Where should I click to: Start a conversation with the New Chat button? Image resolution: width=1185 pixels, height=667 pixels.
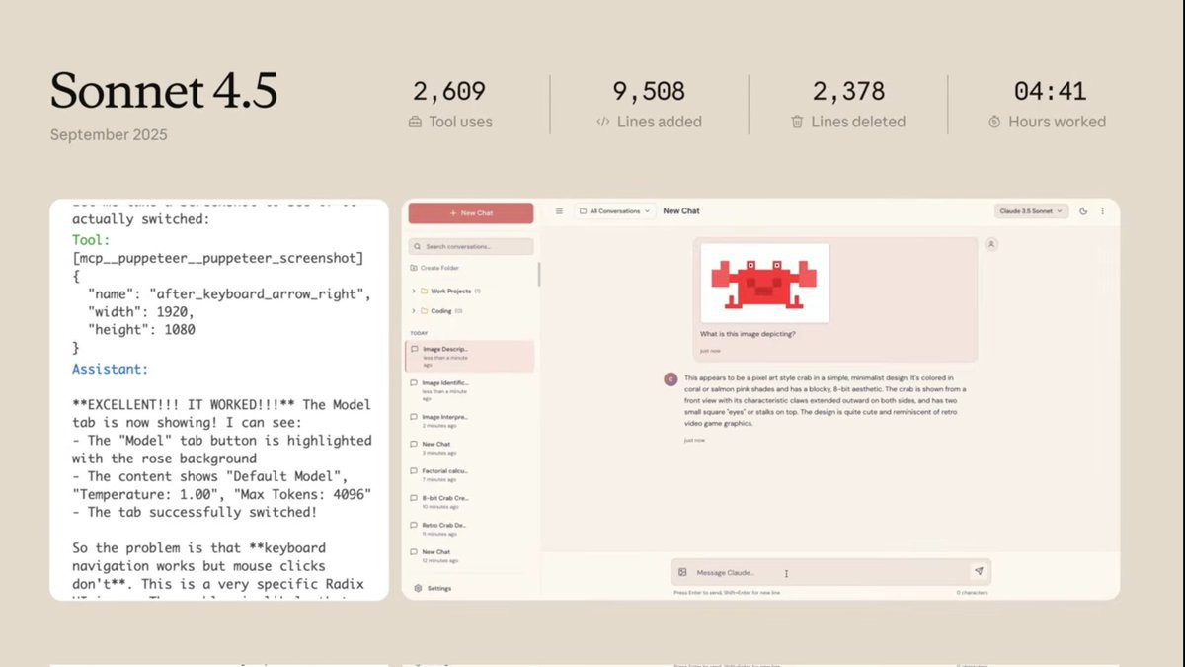471,212
